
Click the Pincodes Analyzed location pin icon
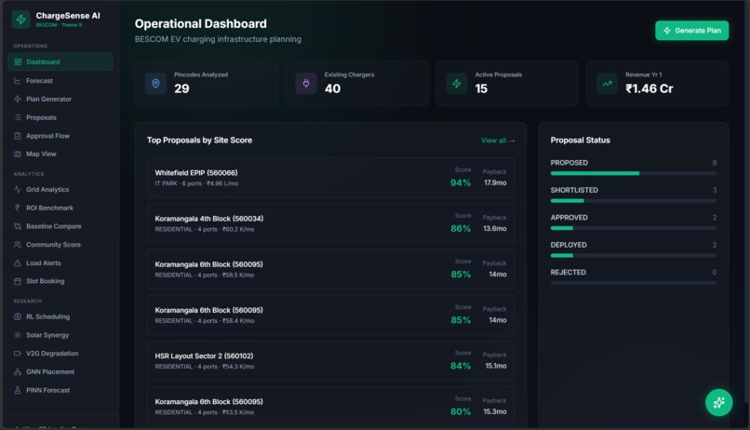pos(156,84)
